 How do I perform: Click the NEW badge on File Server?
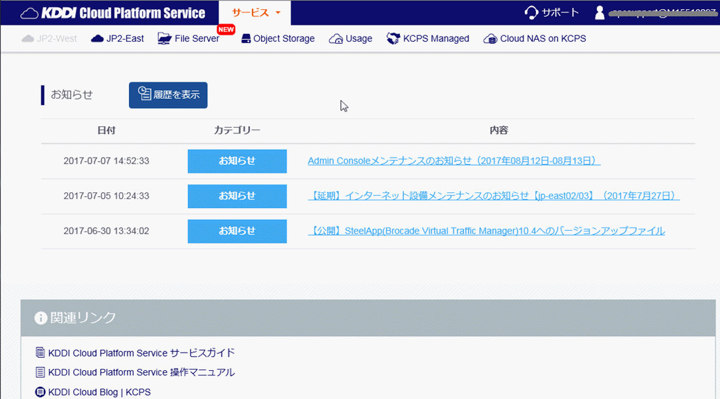[226, 29]
